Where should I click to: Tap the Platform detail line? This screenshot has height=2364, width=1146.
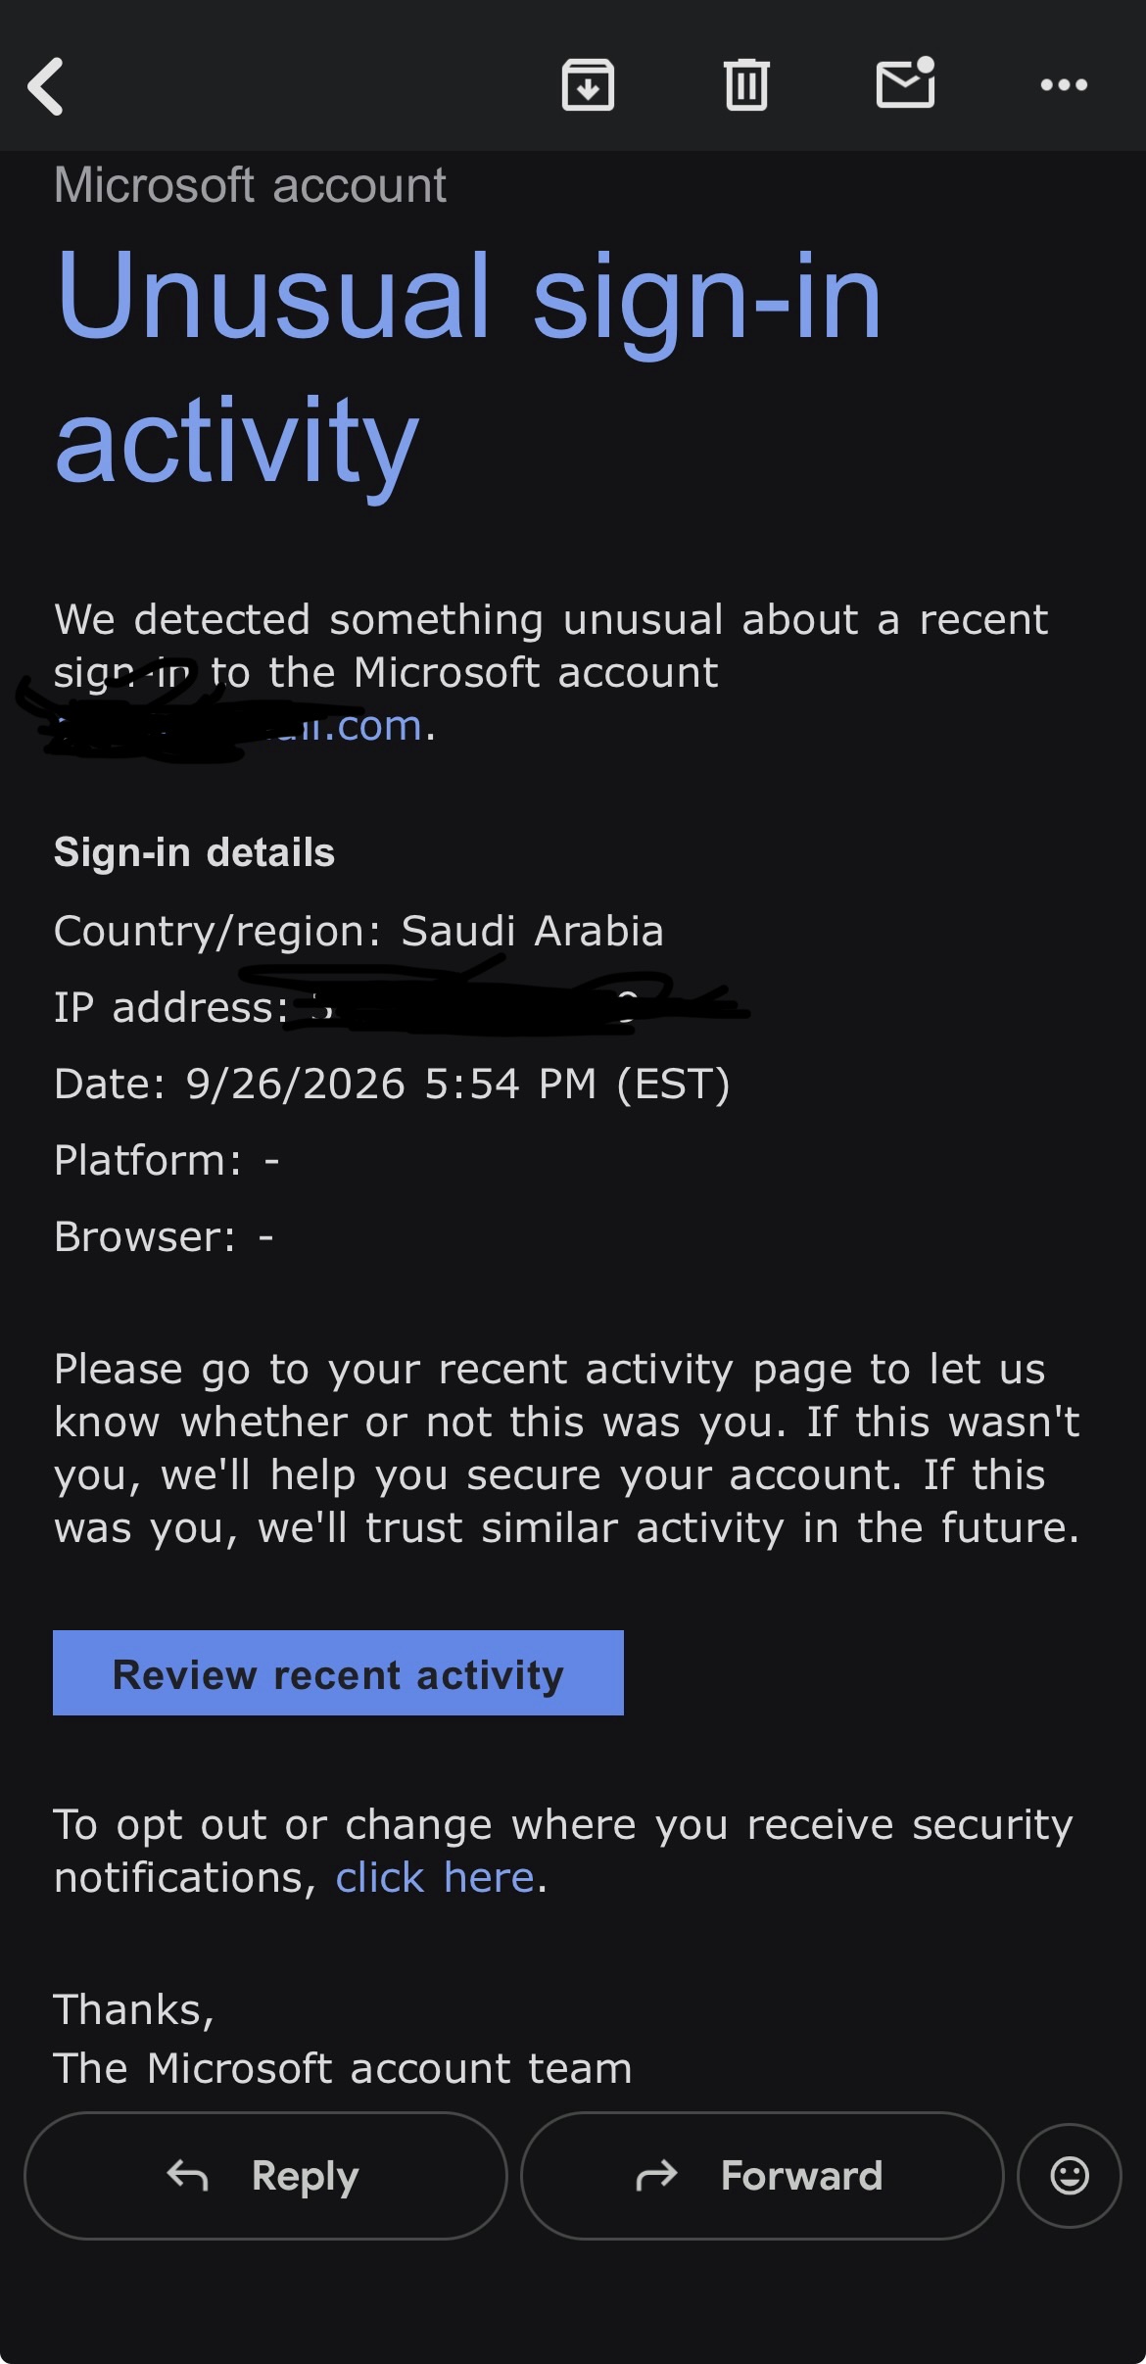pyautogui.click(x=167, y=1160)
